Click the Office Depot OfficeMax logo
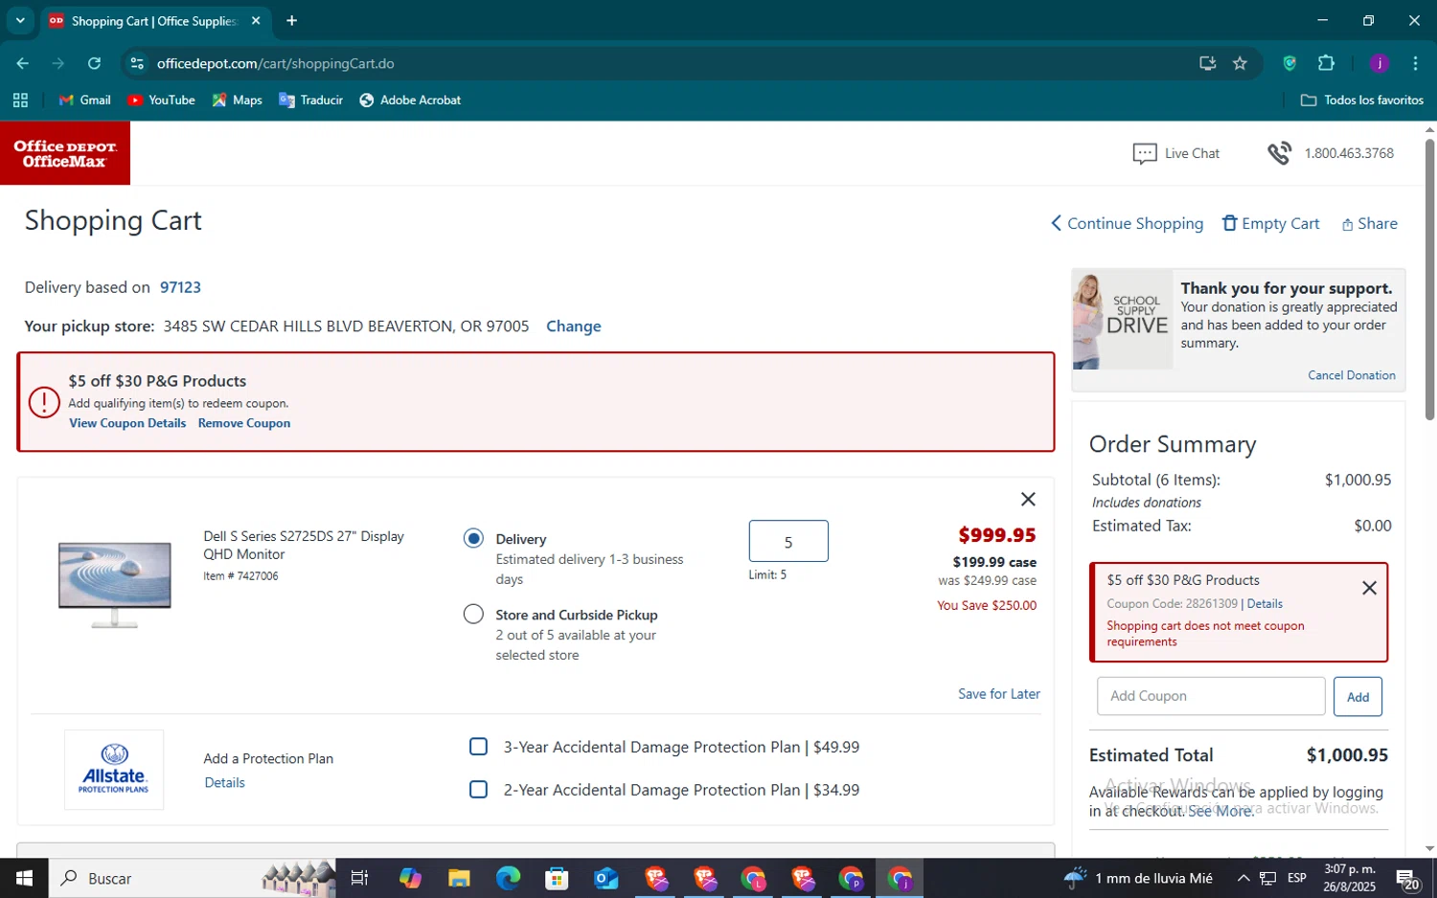1437x898 pixels. pyautogui.click(x=65, y=153)
